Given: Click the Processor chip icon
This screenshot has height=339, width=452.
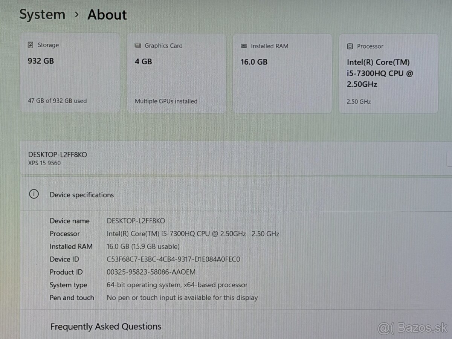Looking at the screenshot, I should point(350,46).
